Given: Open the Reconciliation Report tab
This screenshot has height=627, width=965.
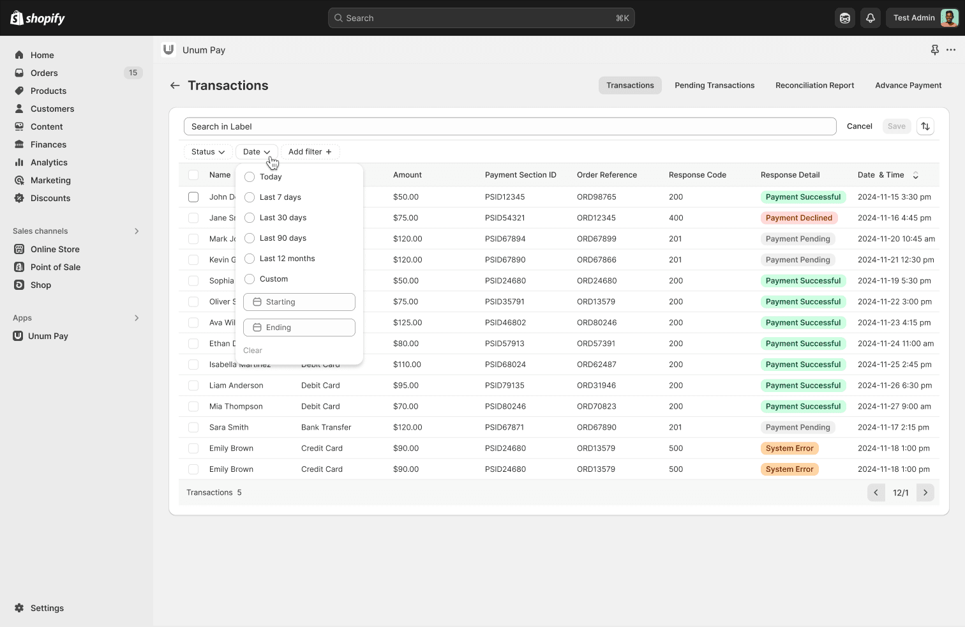Looking at the screenshot, I should point(814,86).
